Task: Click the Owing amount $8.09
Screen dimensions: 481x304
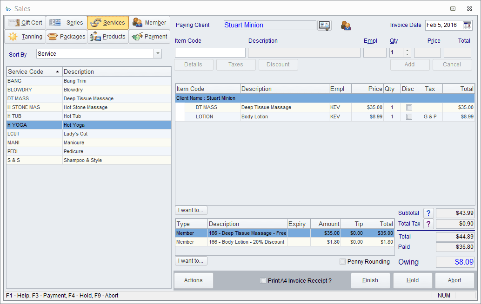Action: point(455,262)
